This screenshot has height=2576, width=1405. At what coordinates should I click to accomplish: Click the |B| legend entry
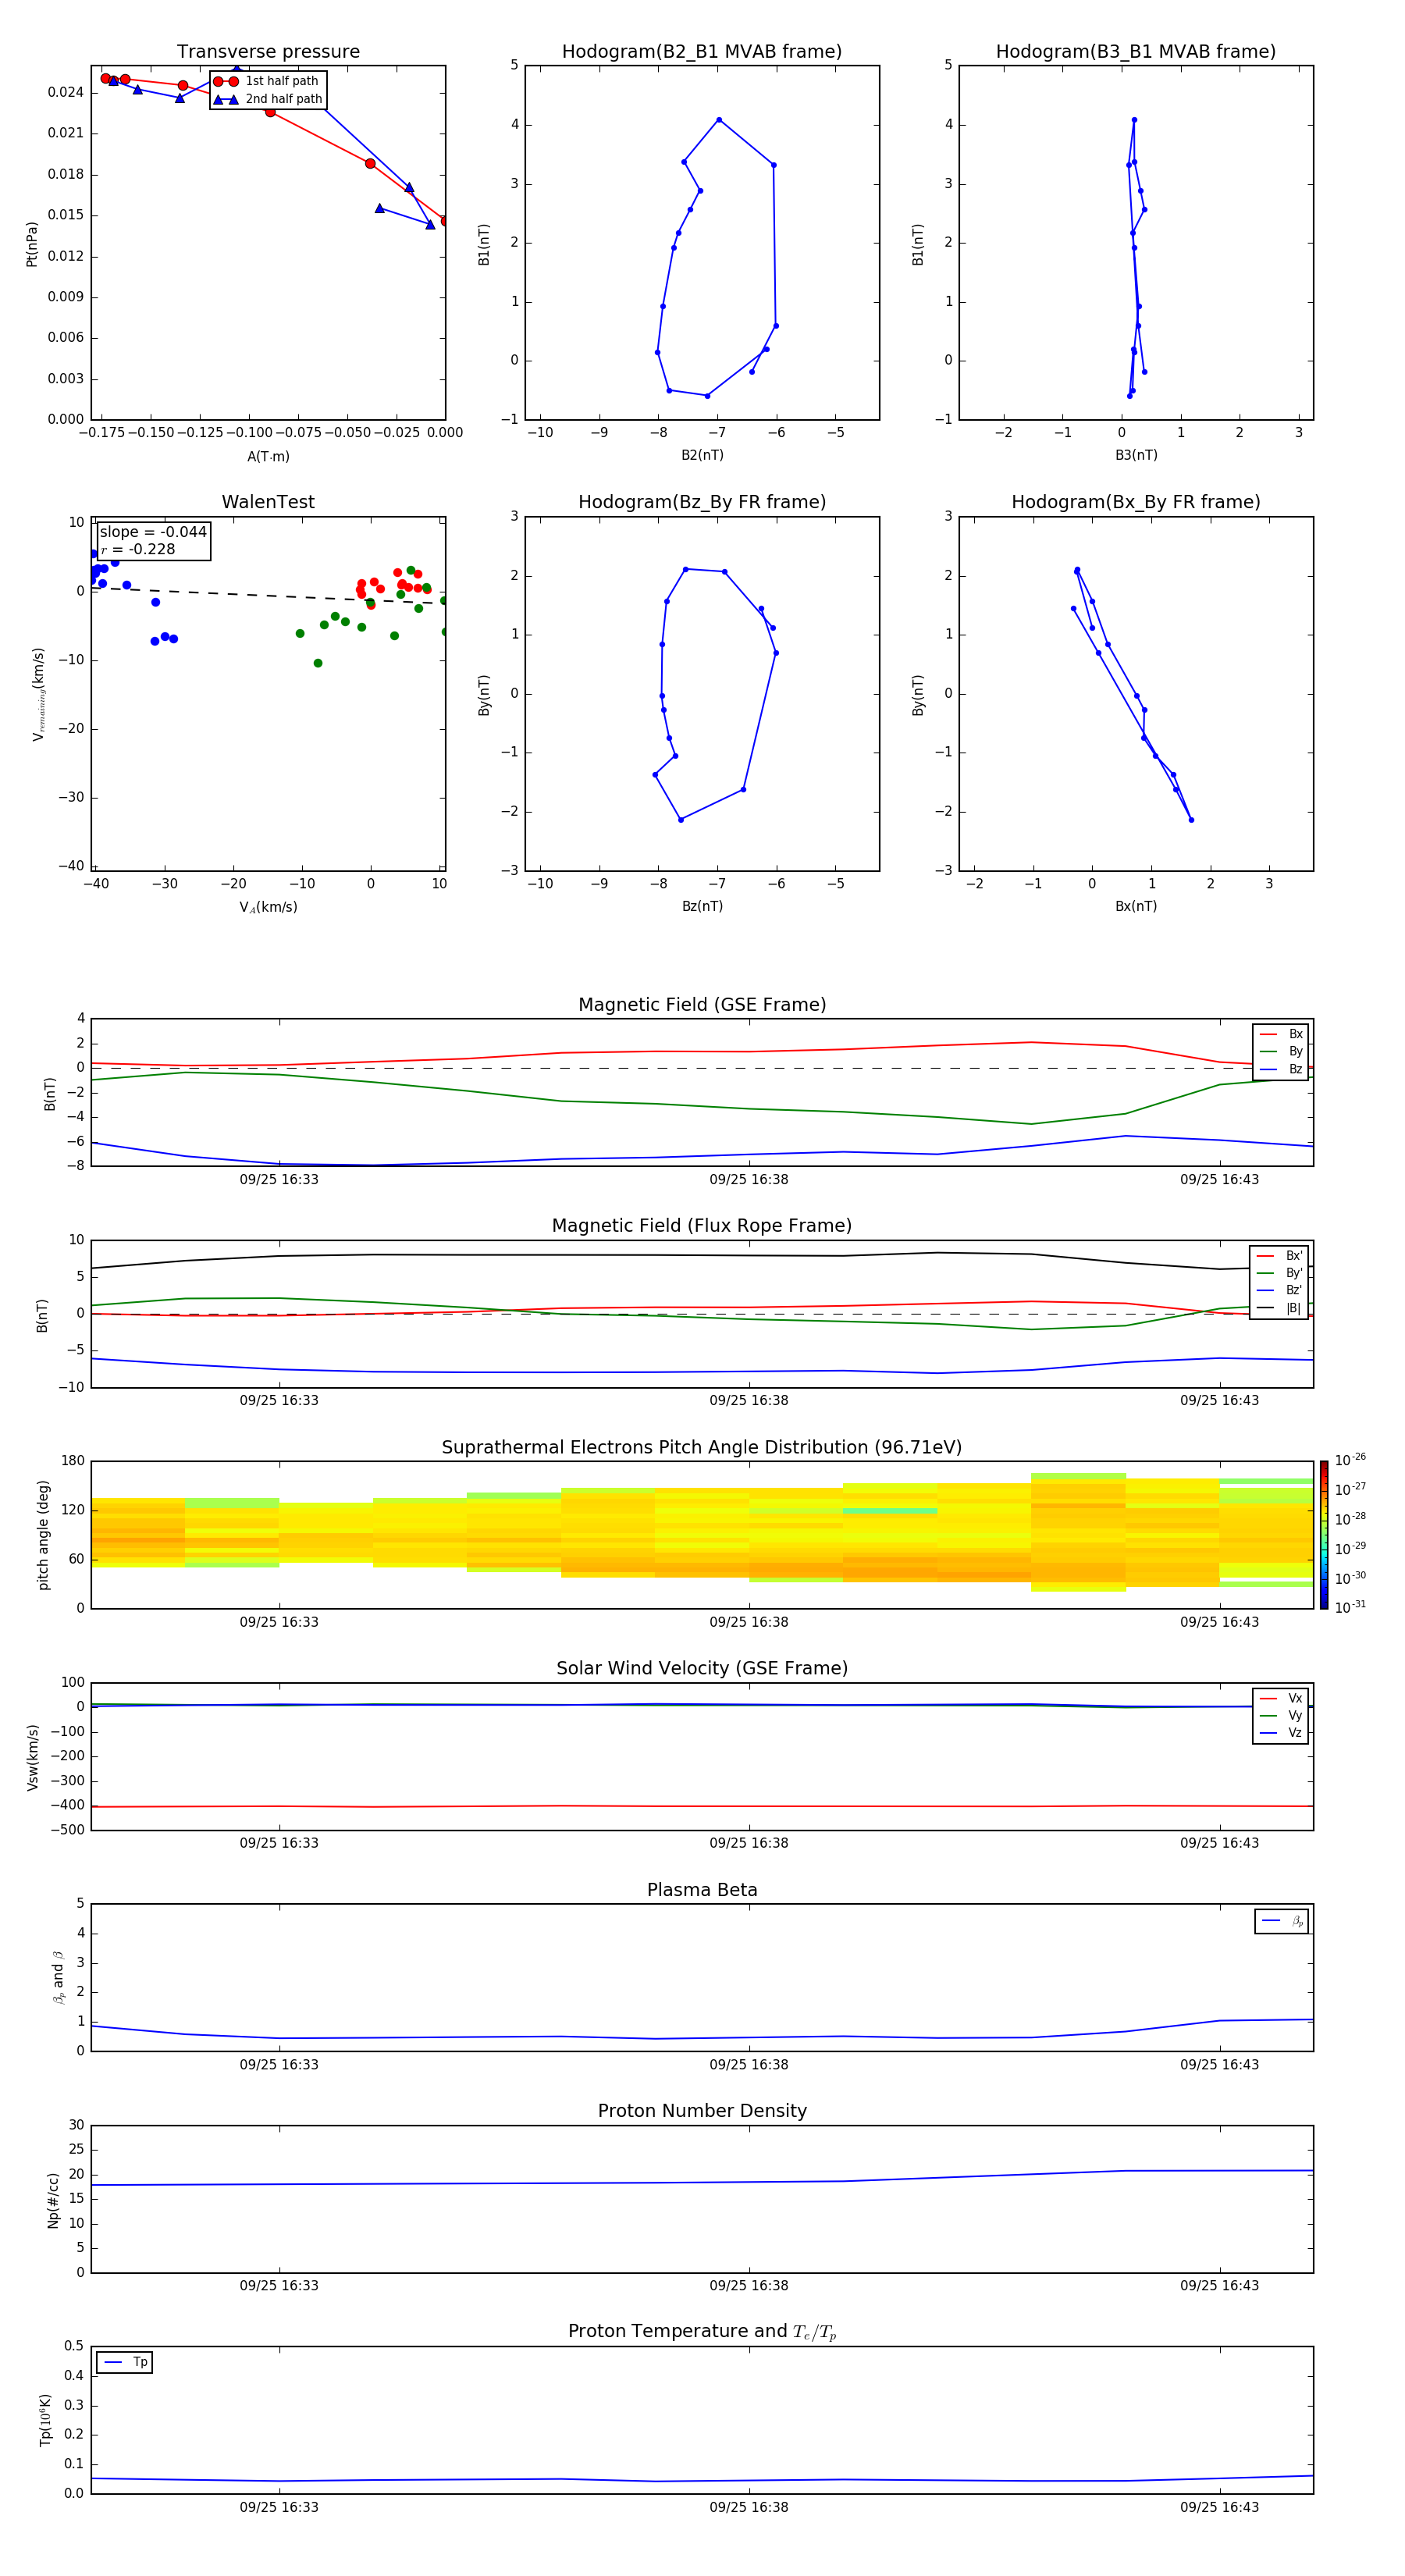pyautogui.click(x=1280, y=1309)
